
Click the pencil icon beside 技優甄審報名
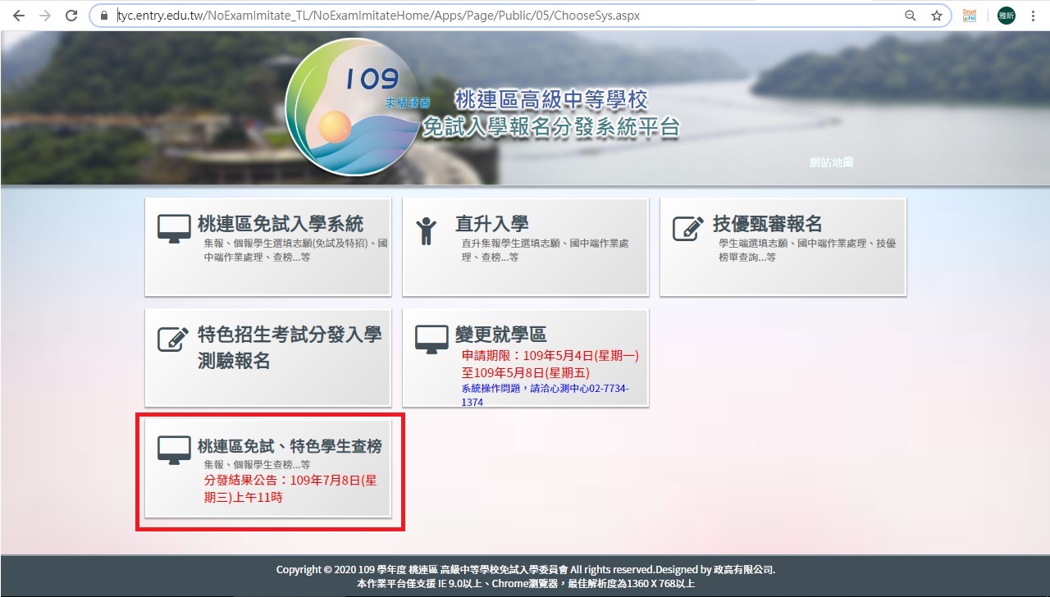coord(687,229)
